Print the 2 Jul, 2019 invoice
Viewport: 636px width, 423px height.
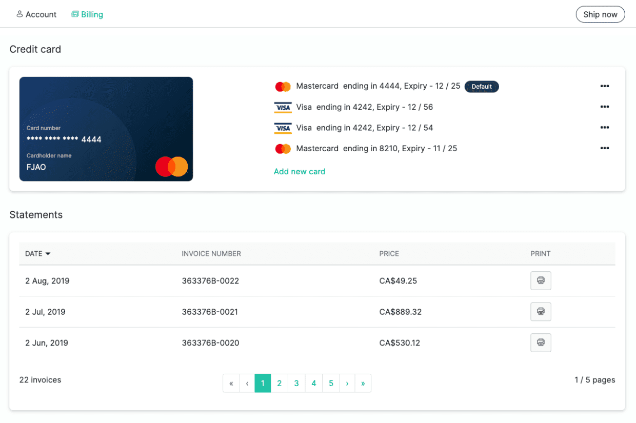[541, 312]
